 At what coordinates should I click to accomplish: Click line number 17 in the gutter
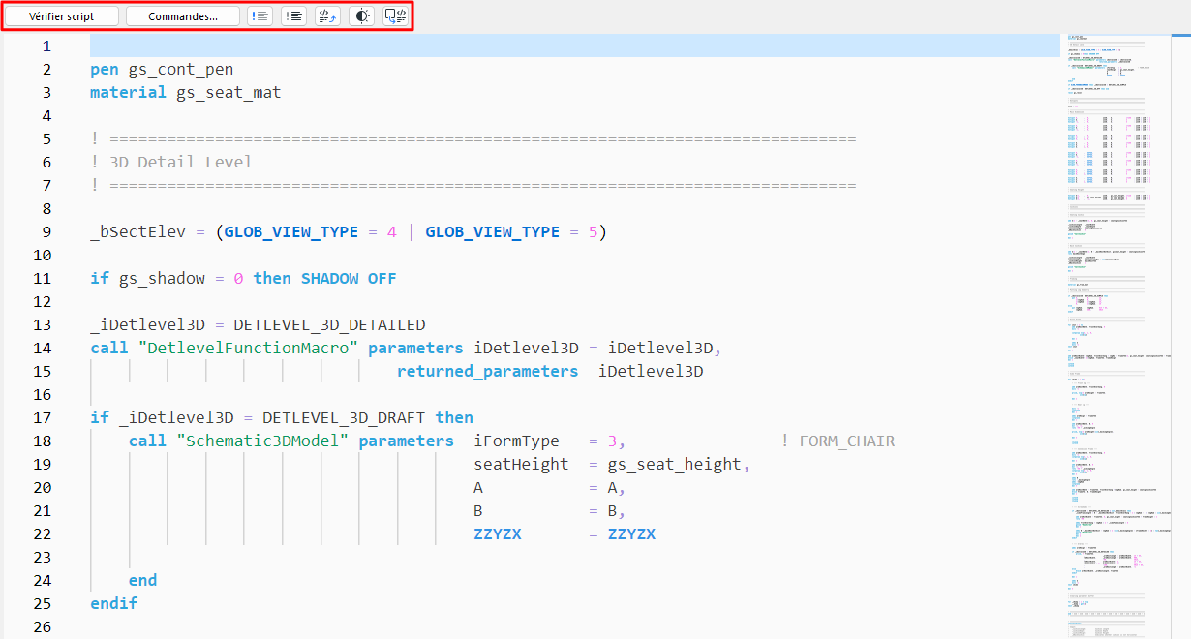[42, 417]
